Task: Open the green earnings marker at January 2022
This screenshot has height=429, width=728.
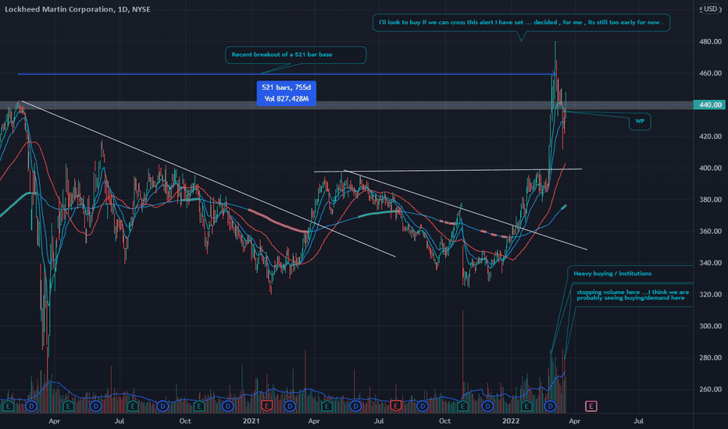Action: pyautogui.click(x=526, y=406)
